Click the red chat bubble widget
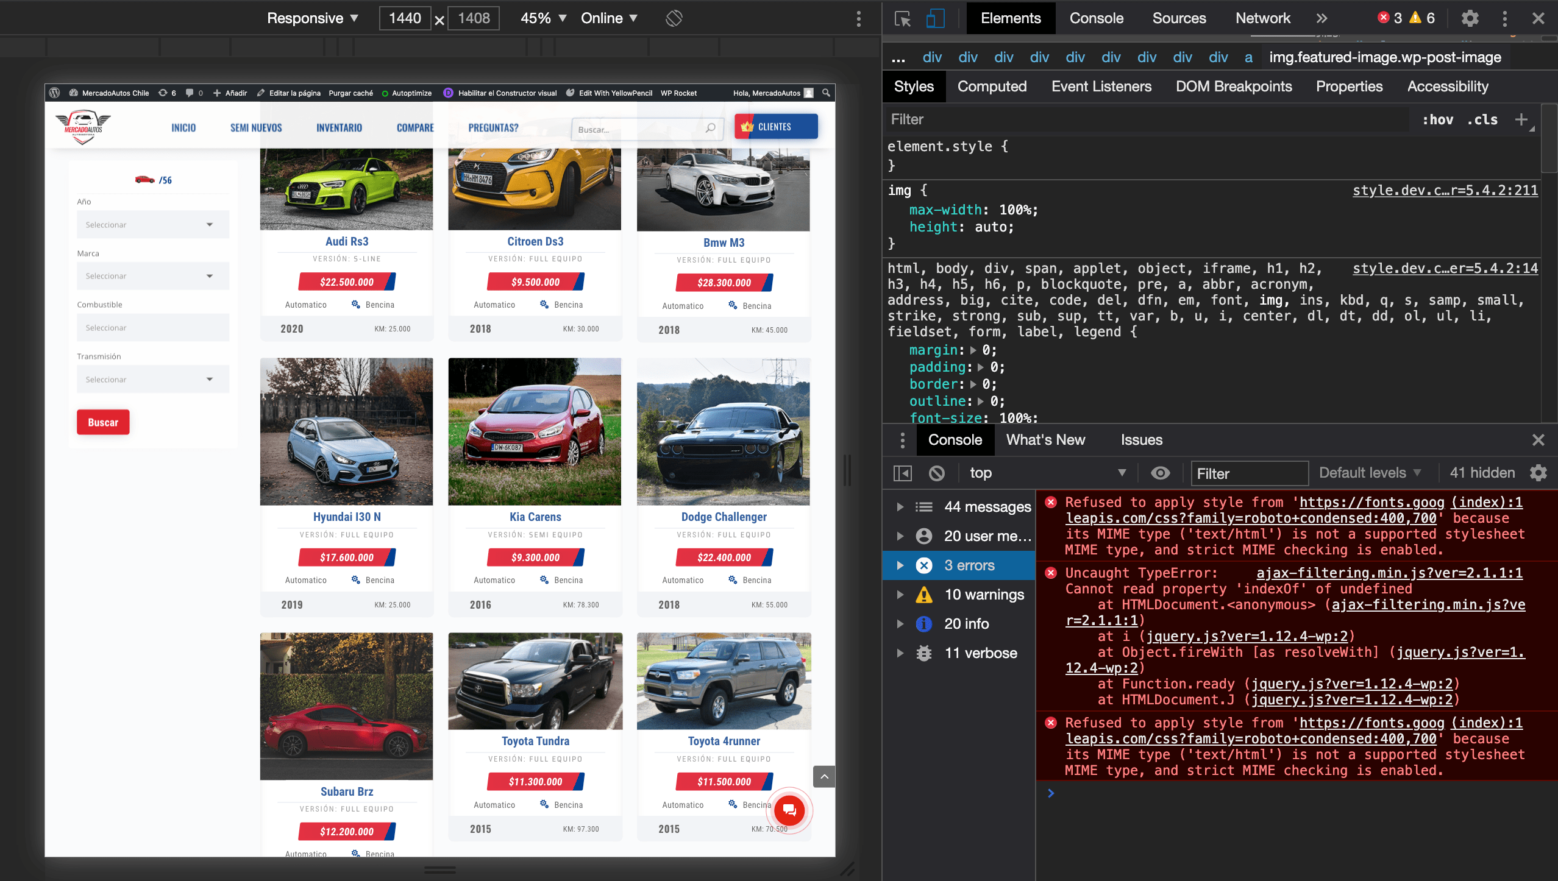This screenshot has width=1558, height=881. 789,810
